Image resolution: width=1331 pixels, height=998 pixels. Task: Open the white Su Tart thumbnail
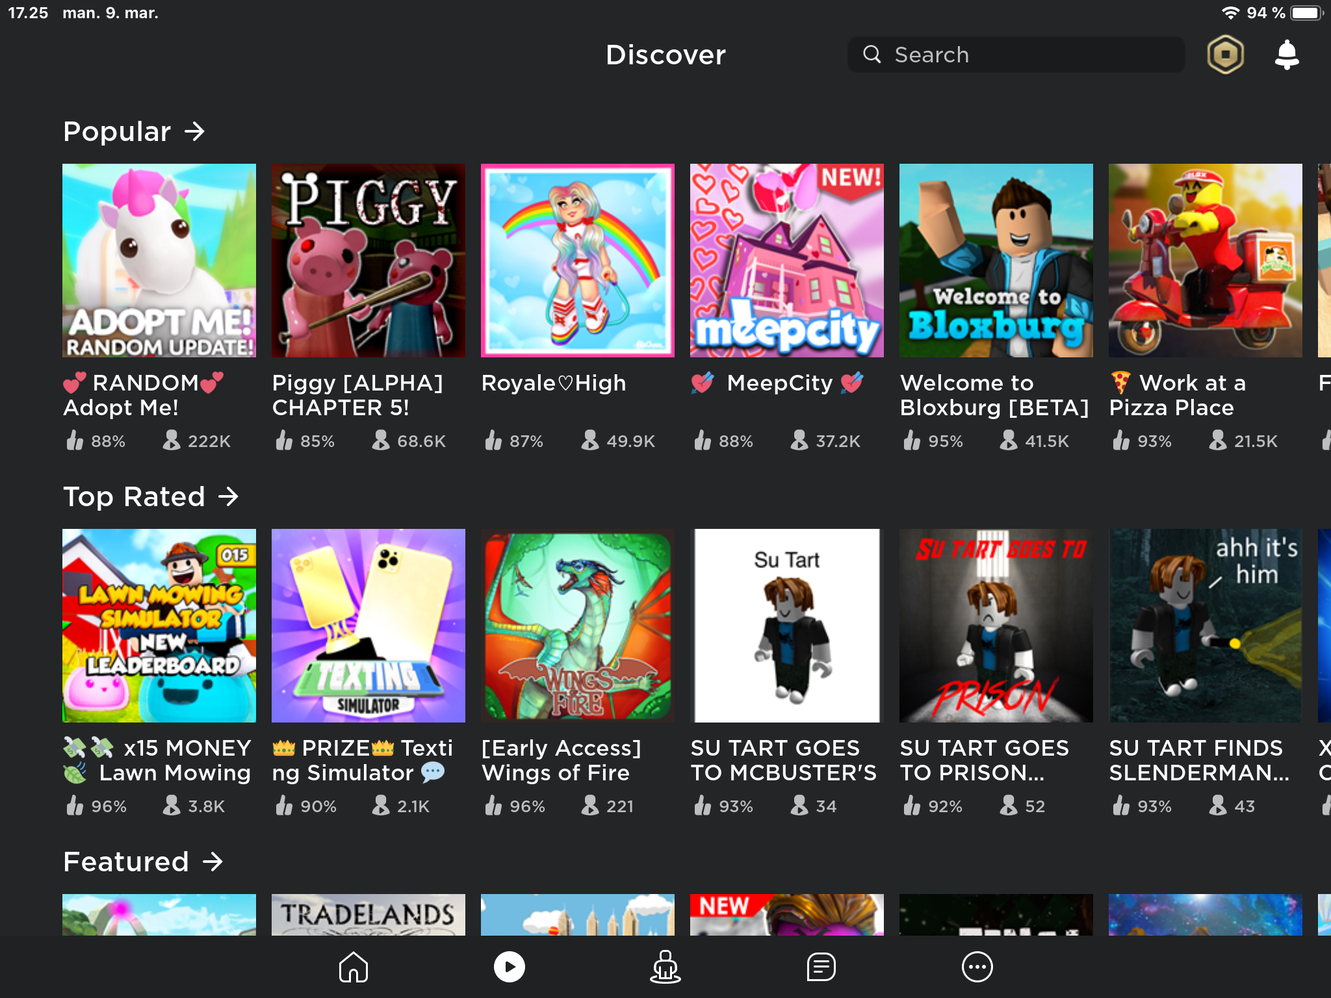pos(787,626)
